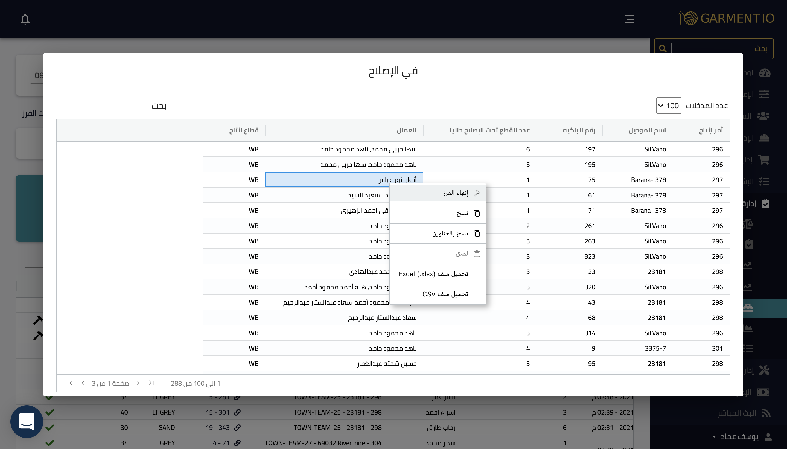Toggle the hamburger menu in header

629,19
